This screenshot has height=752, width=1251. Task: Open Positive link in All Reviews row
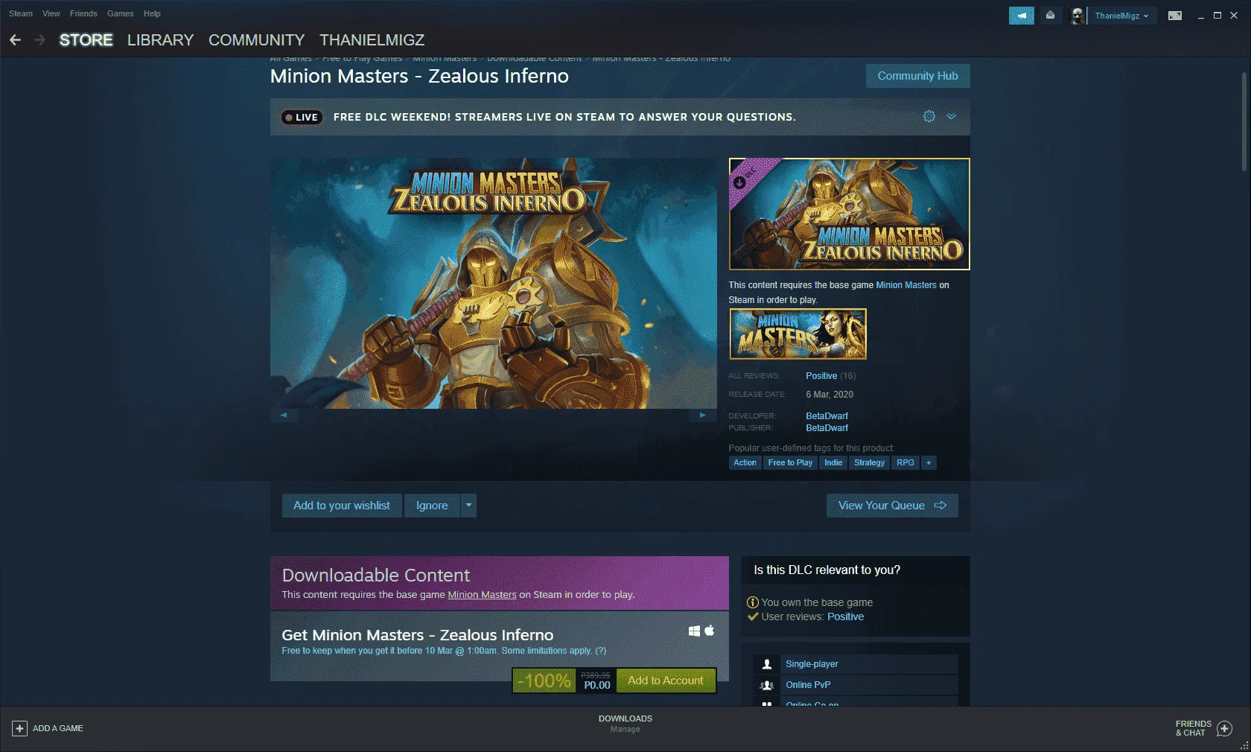821,376
